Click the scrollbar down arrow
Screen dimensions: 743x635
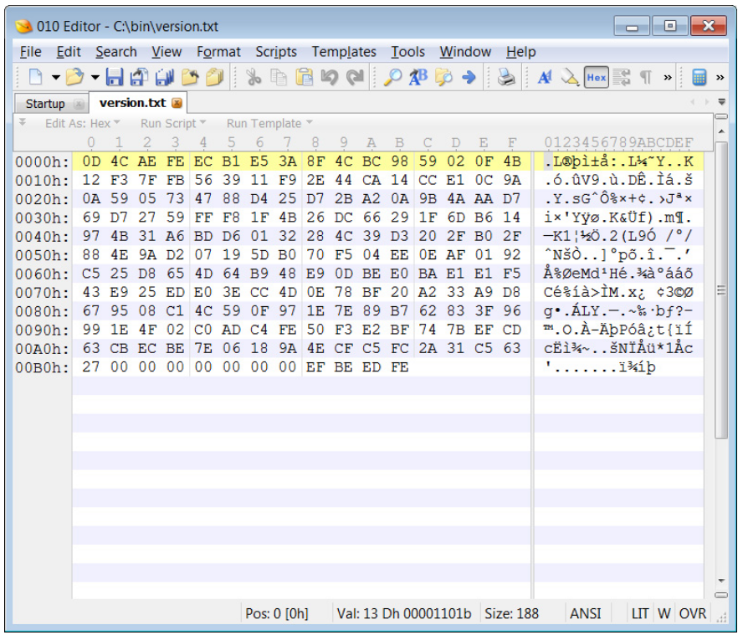(721, 581)
